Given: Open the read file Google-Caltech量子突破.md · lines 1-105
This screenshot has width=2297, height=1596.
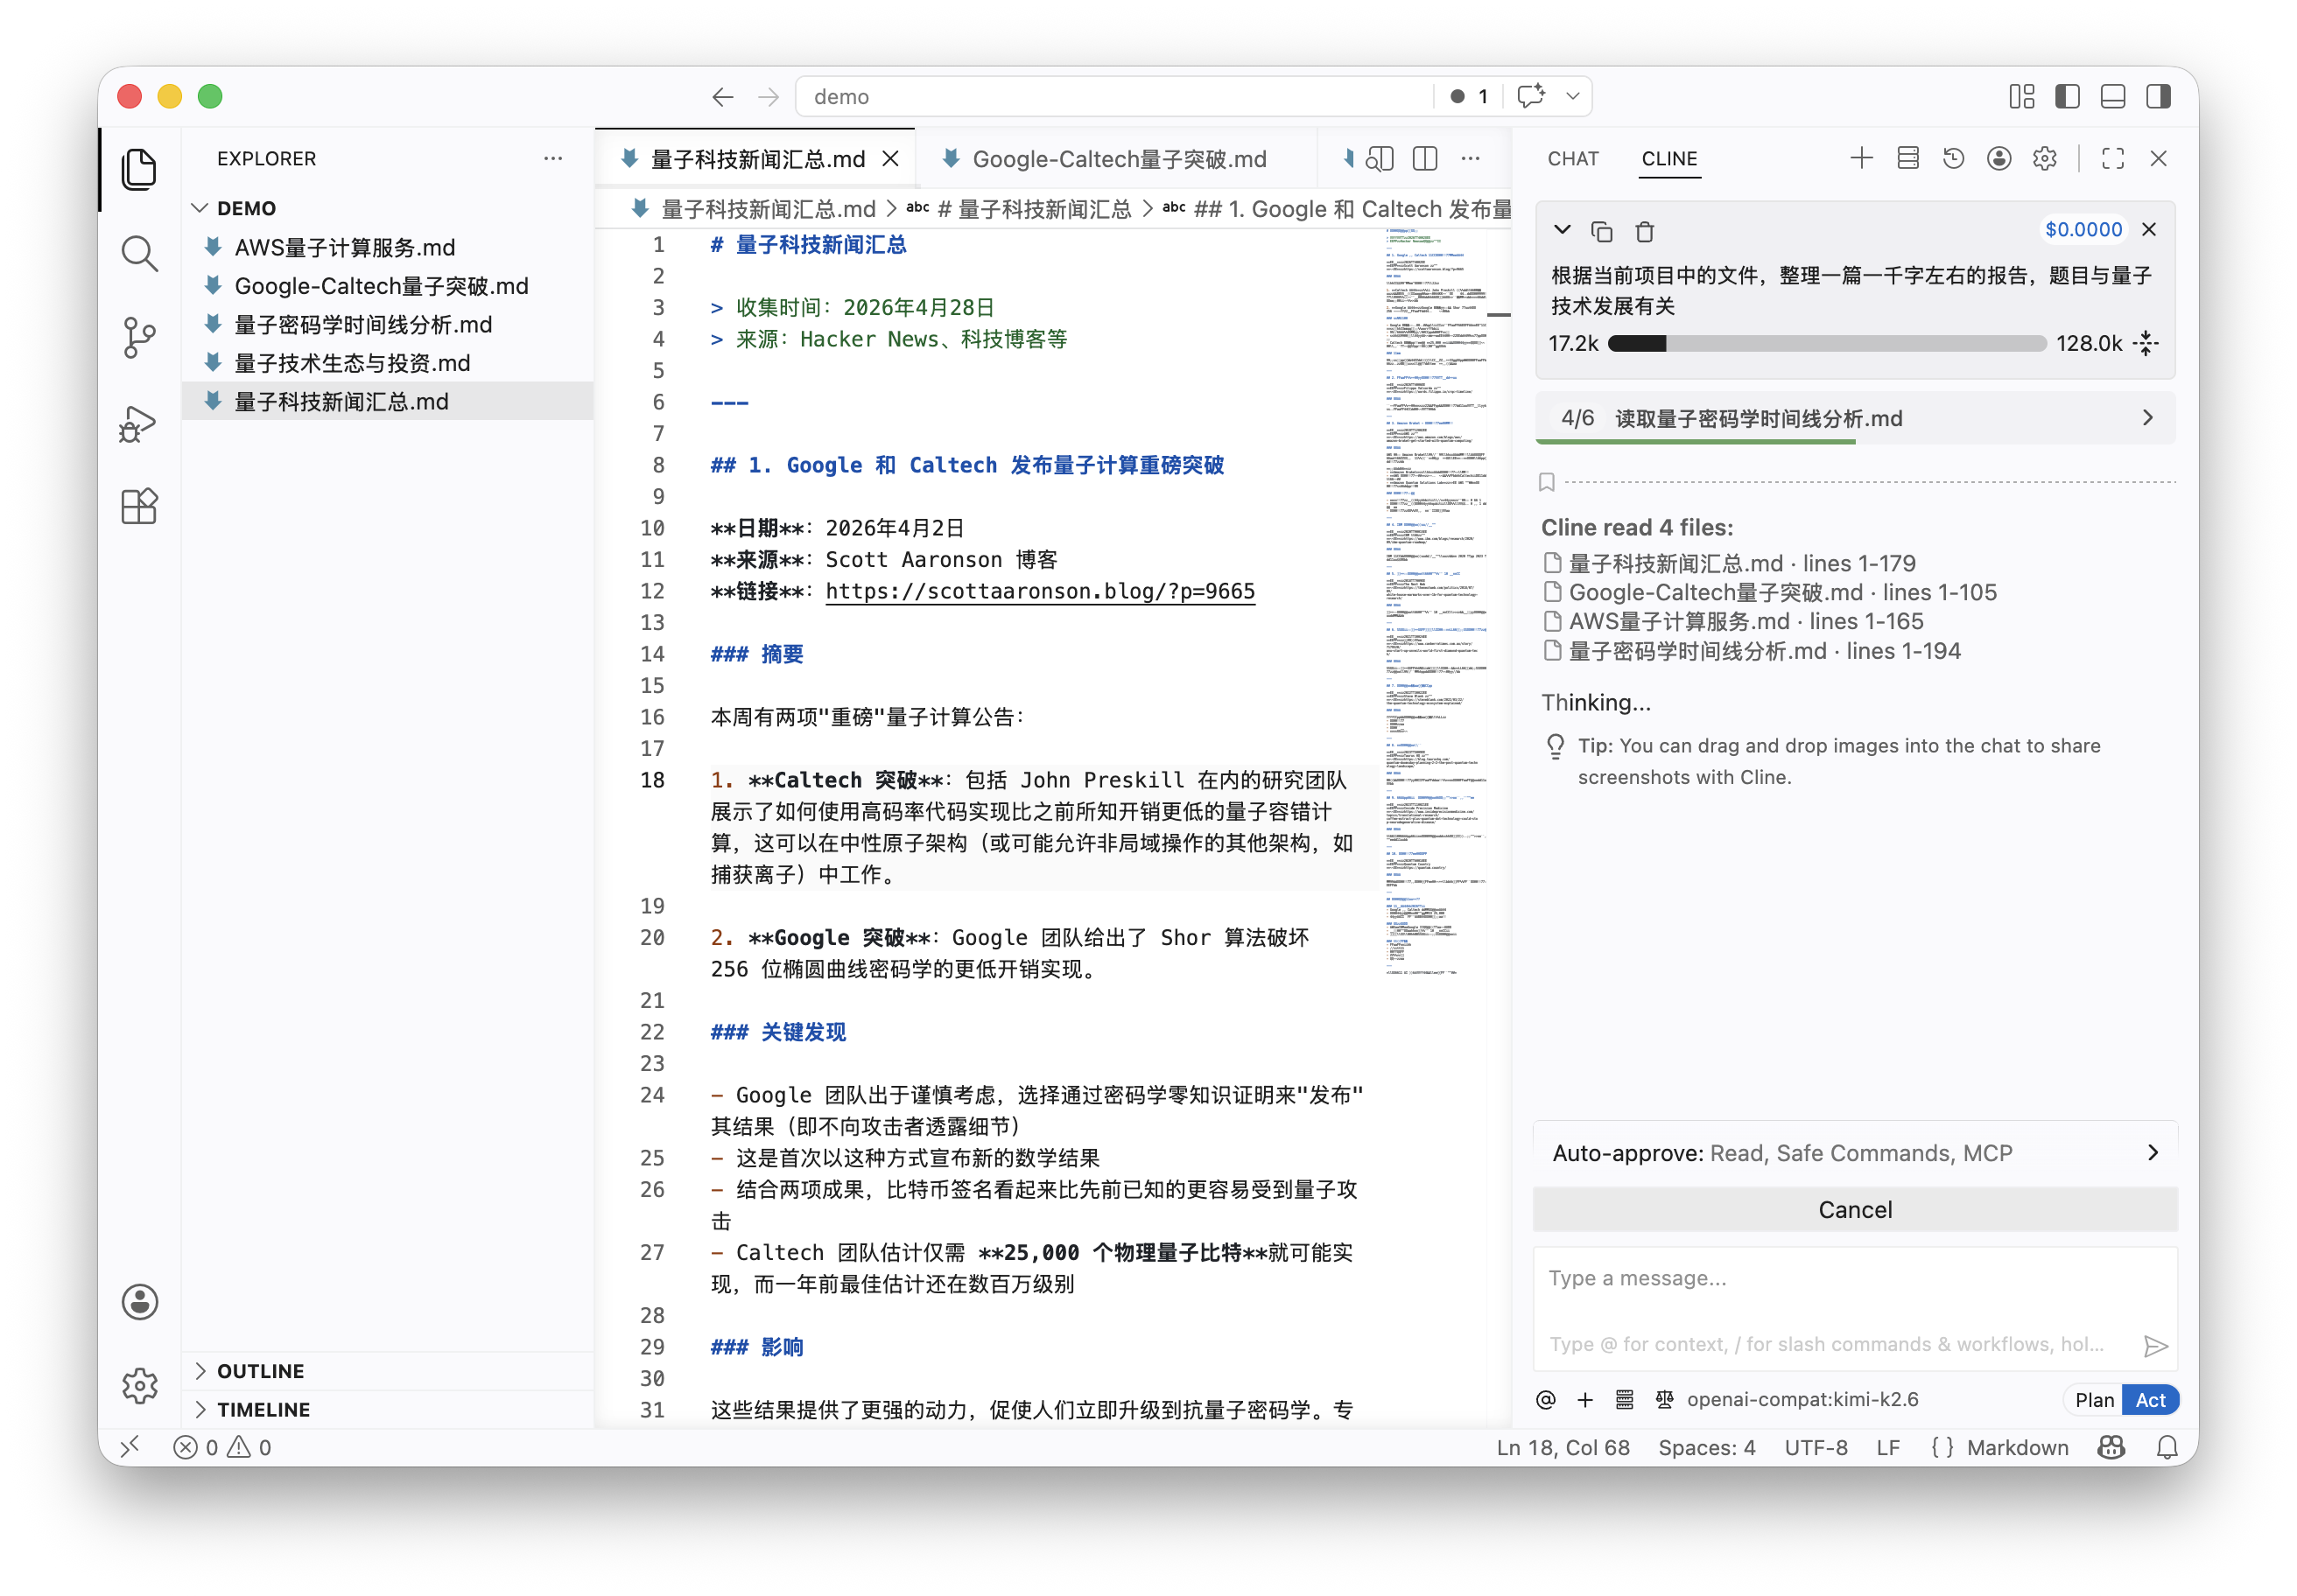Looking at the screenshot, I should 1781,592.
